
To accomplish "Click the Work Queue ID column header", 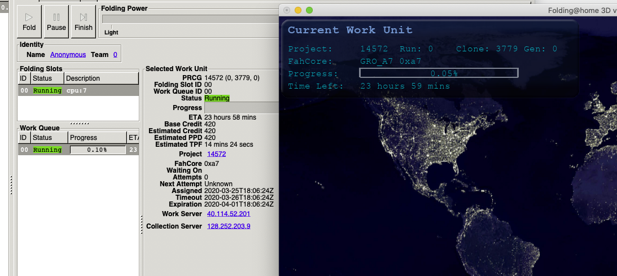I will click(x=24, y=138).
